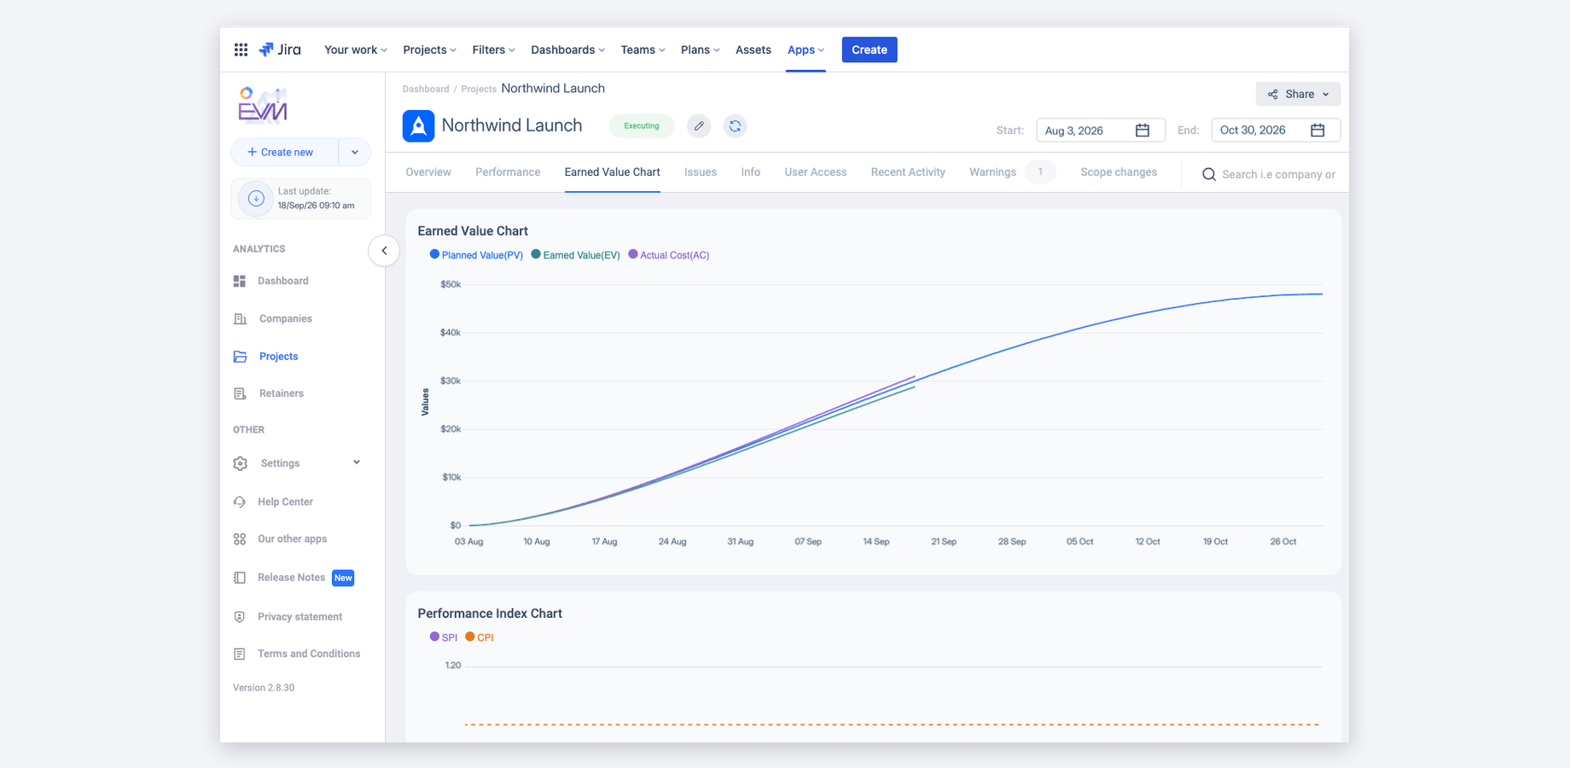
Task: Expand the Create new dropdown arrow
Action: 355,152
